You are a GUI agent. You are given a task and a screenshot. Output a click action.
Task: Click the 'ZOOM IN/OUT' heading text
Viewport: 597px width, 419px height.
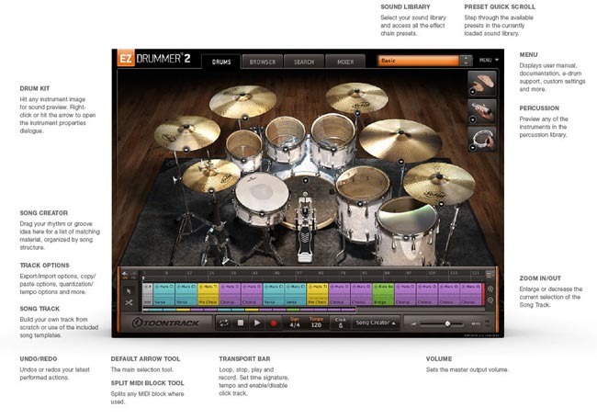coord(540,278)
